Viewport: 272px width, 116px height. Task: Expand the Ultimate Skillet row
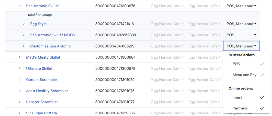tap(20, 69)
